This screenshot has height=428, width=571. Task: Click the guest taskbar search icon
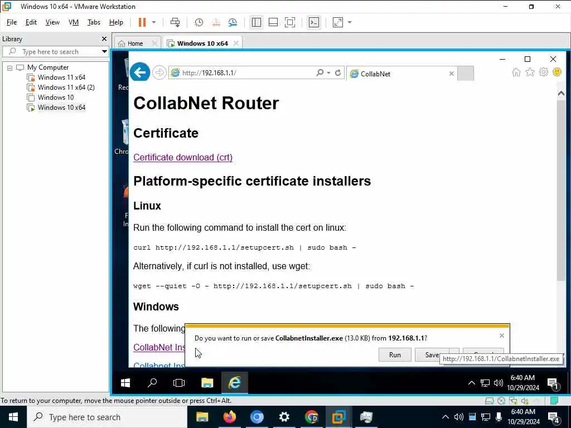point(152,382)
